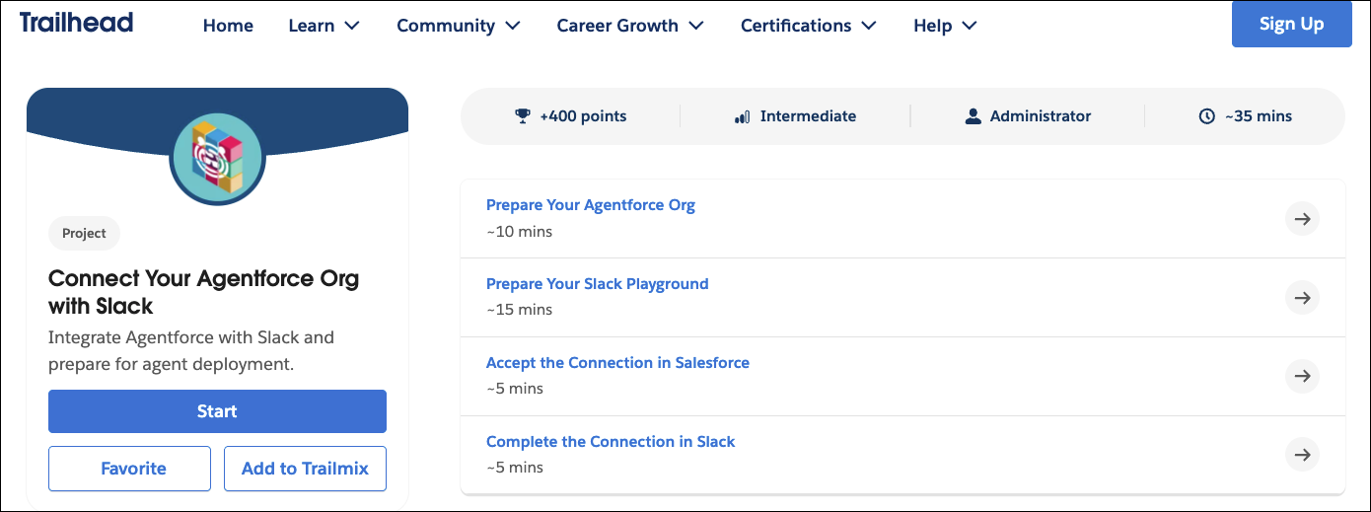Click arrow for Accept the Connection in Salesforce

coord(1302,377)
